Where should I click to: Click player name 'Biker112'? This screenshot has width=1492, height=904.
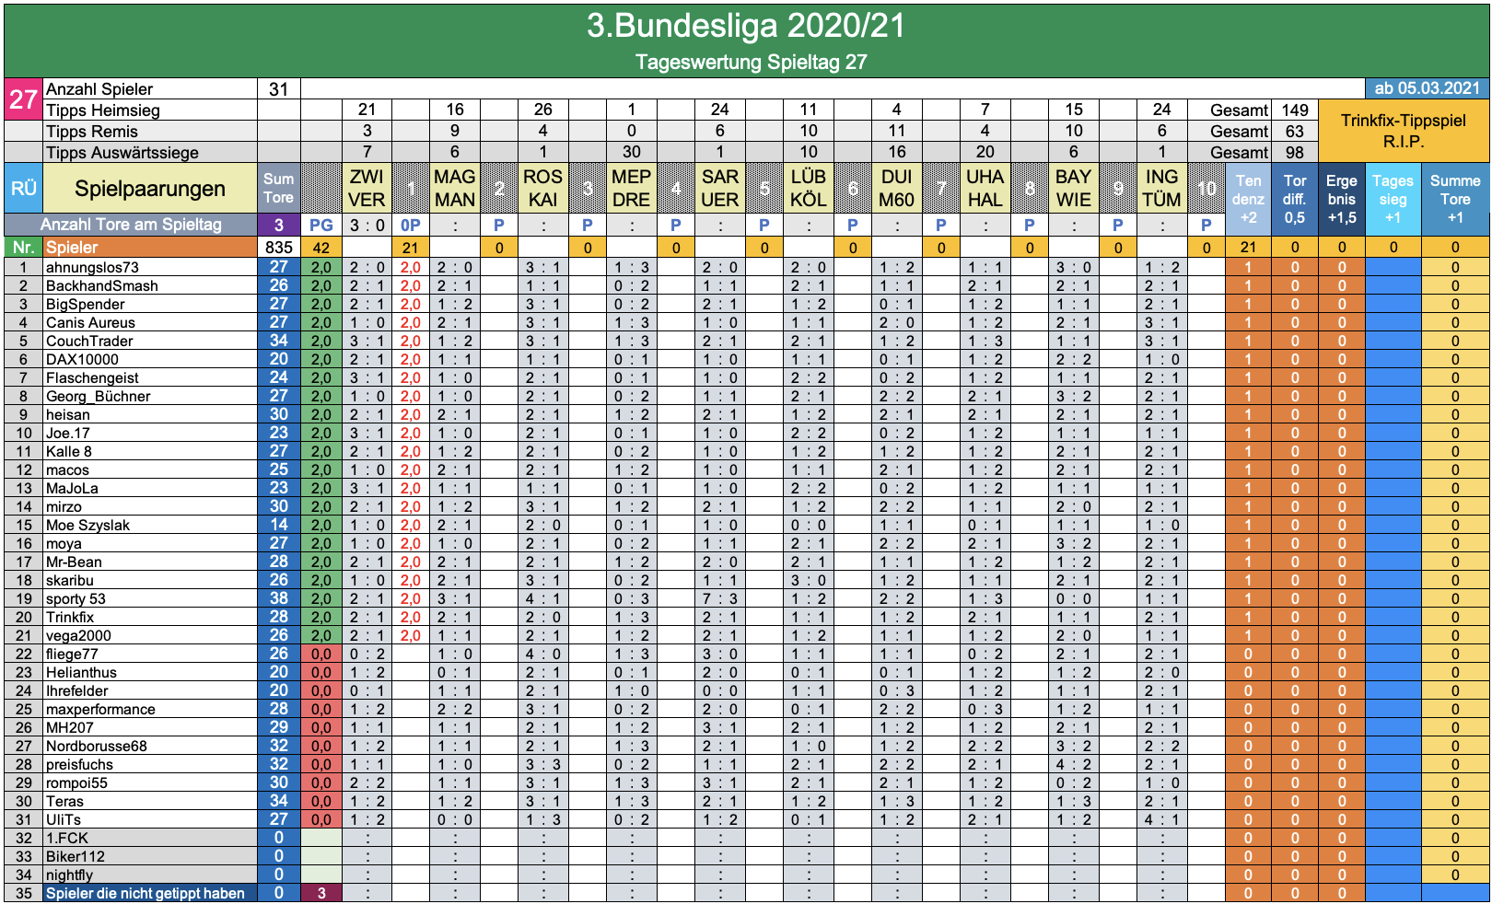coord(76,856)
